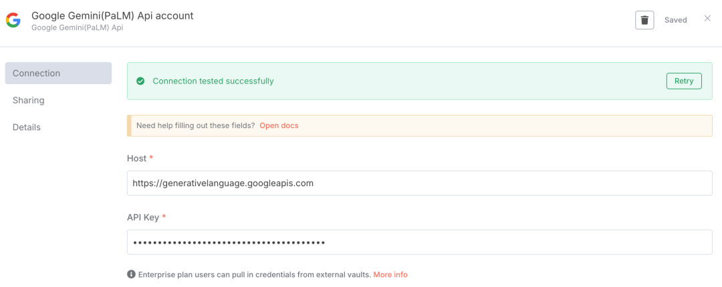Focus the masked API Key field

point(419,242)
